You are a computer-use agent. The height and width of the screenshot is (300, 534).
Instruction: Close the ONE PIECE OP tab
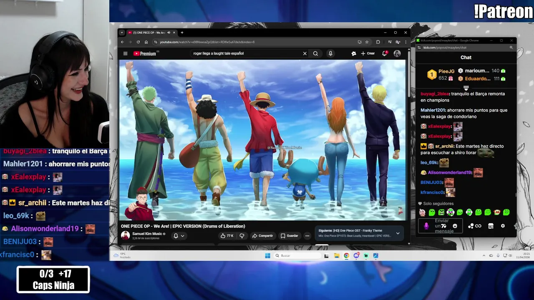click(x=174, y=32)
